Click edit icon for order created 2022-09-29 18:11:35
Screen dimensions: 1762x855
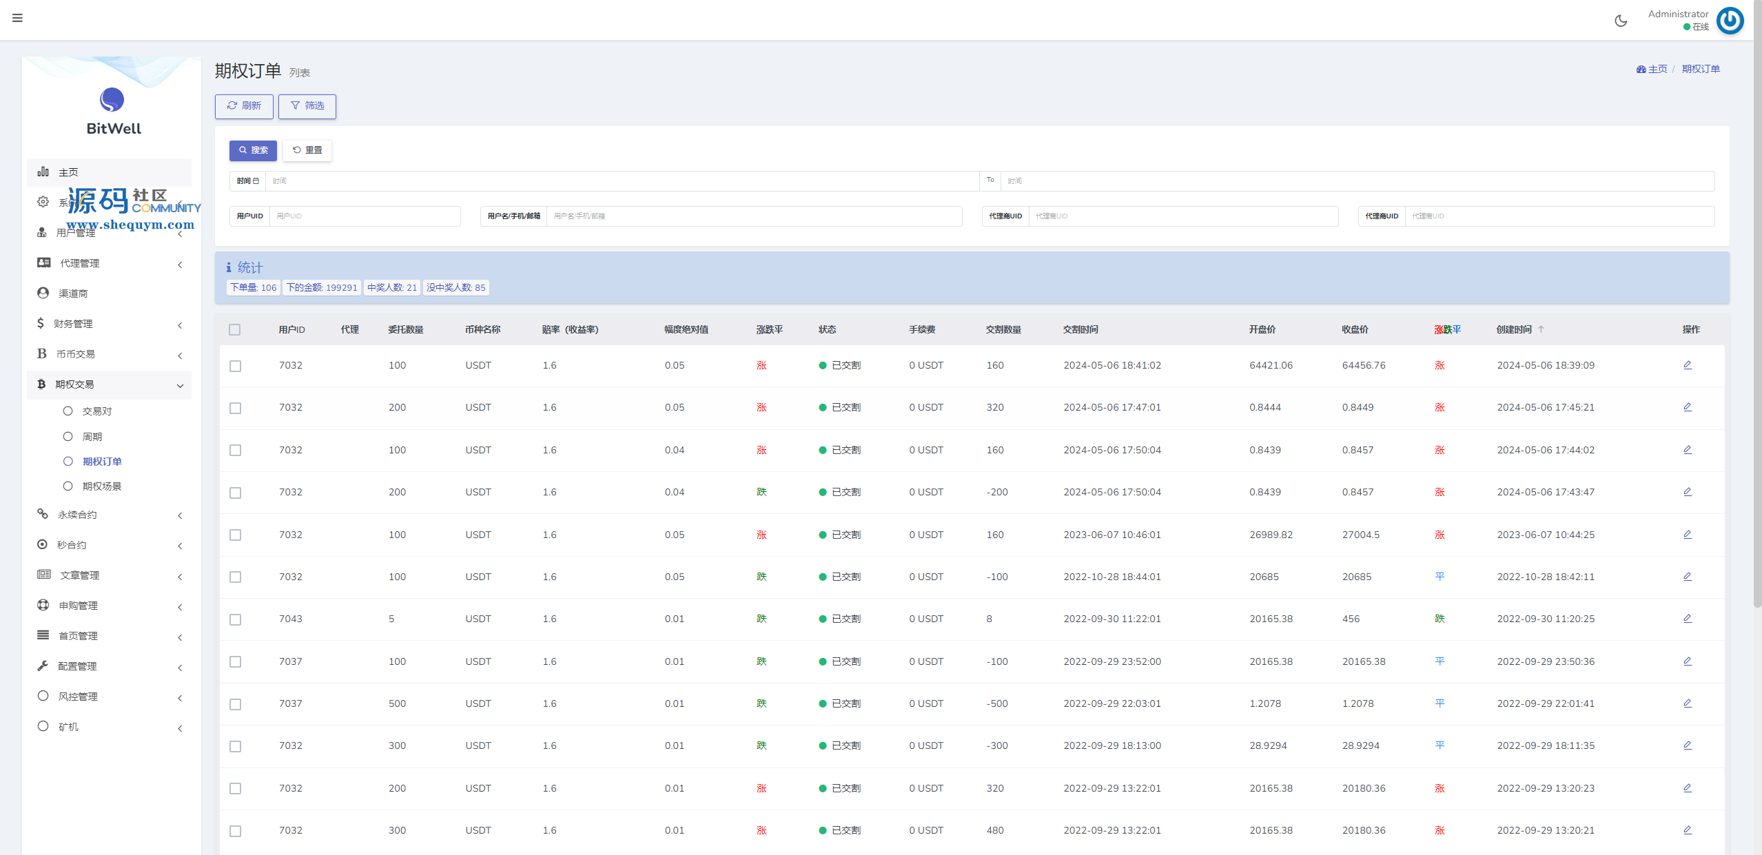tap(1688, 745)
